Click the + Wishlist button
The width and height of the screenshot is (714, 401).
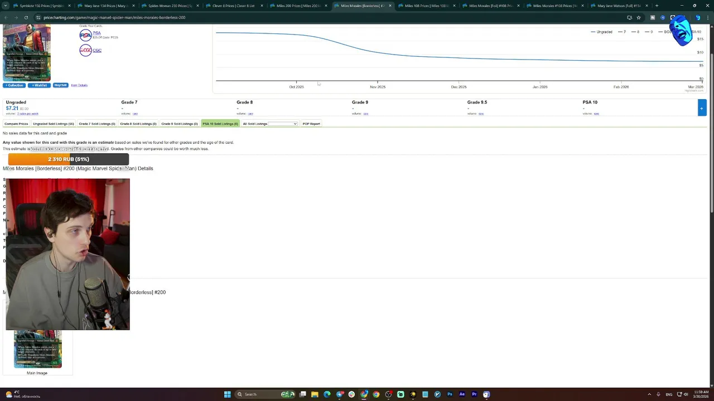click(40, 85)
